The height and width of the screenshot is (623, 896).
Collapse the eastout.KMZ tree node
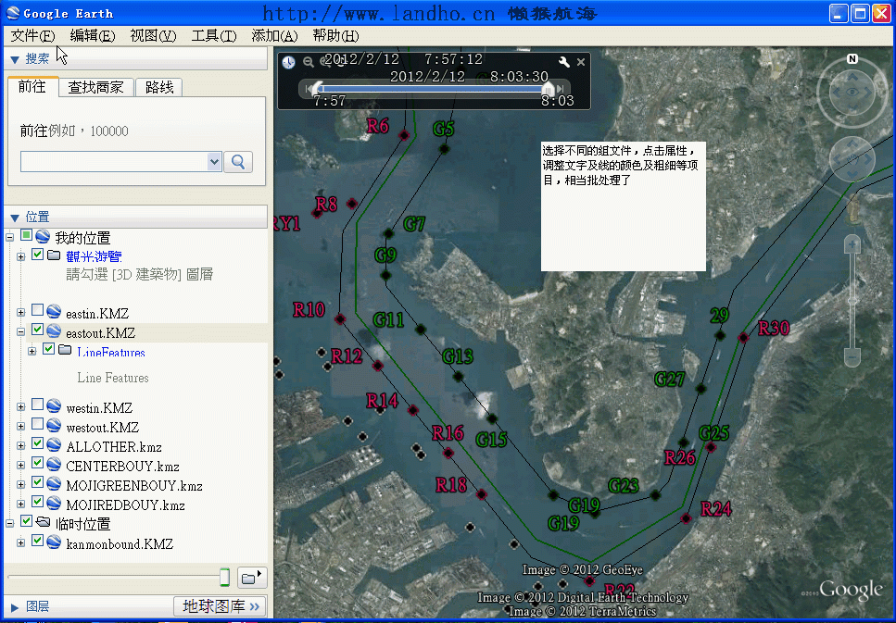click(21, 331)
